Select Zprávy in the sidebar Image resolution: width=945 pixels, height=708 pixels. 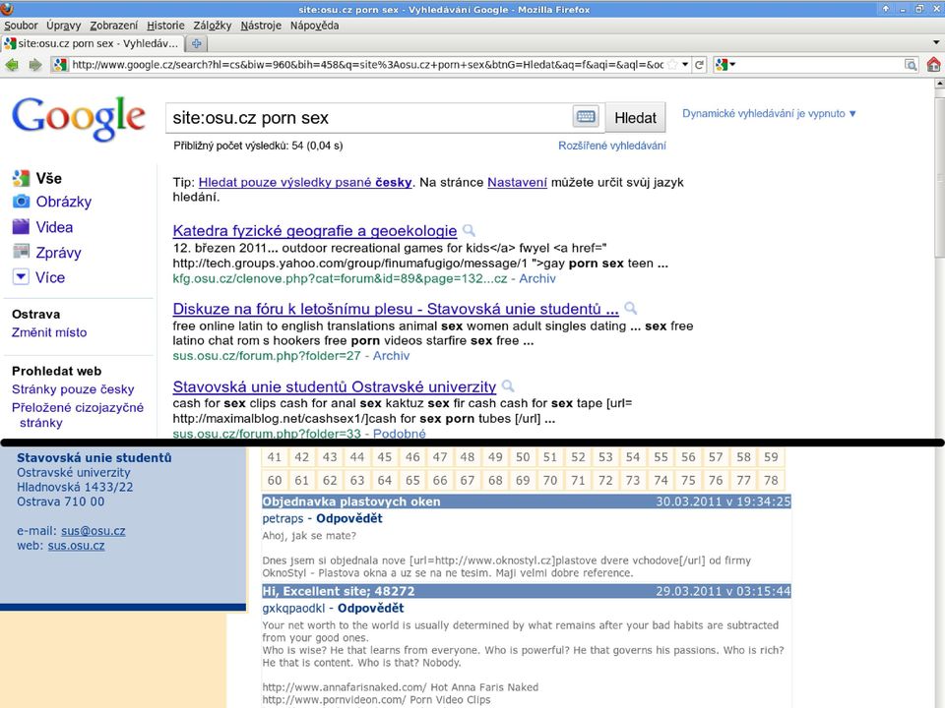[x=58, y=253]
